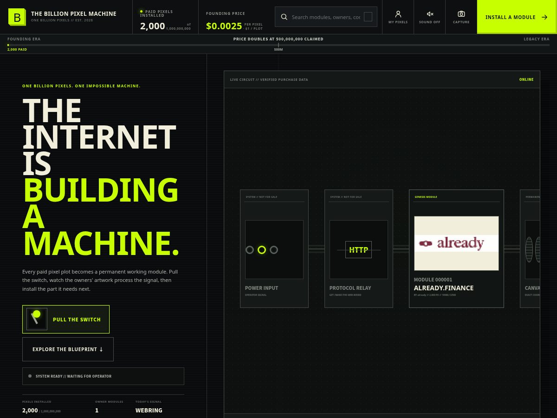Click the HTTP Protocol Relay artwork
The image size is (557, 418).
tap(359, 249)
